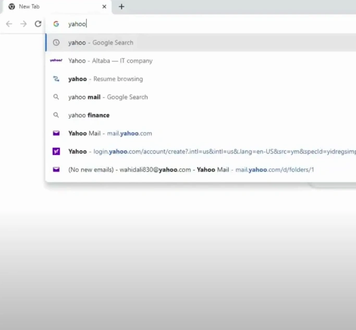Image resolution: width=356 pixels, height=330 pixels.
Task: Click the Google G icon in address bar
Action: (56, 24)
